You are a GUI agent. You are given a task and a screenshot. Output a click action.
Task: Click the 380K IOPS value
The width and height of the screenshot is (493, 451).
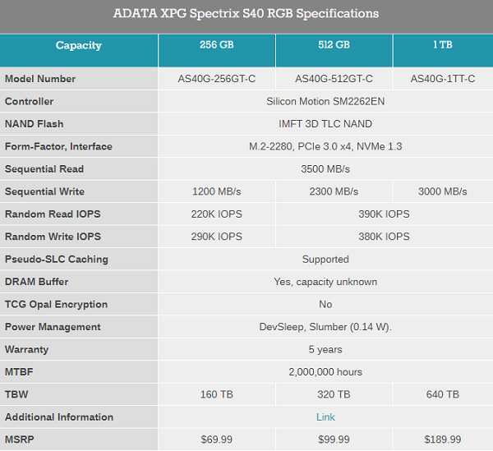[384, 237]
